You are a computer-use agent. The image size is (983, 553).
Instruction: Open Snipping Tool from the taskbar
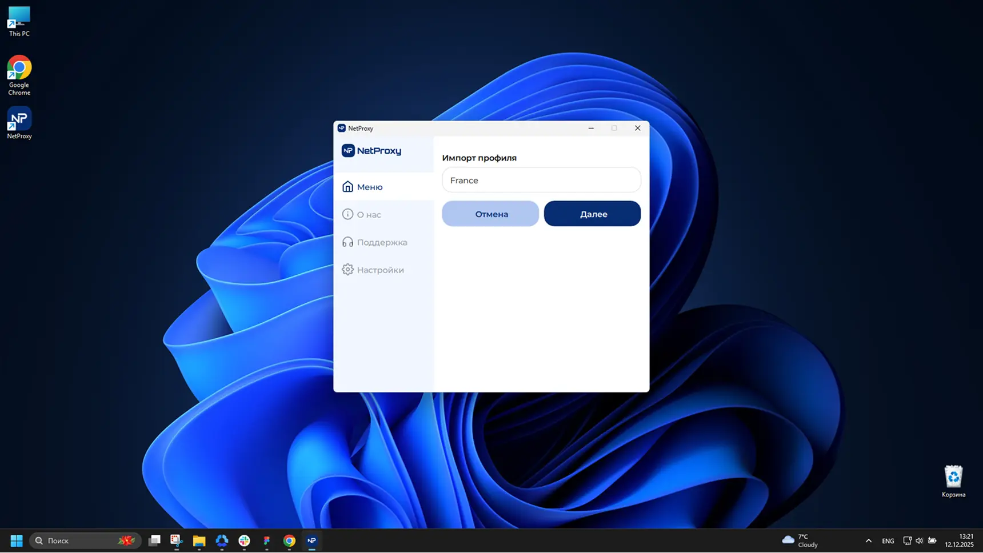click(x=176, y=540)
